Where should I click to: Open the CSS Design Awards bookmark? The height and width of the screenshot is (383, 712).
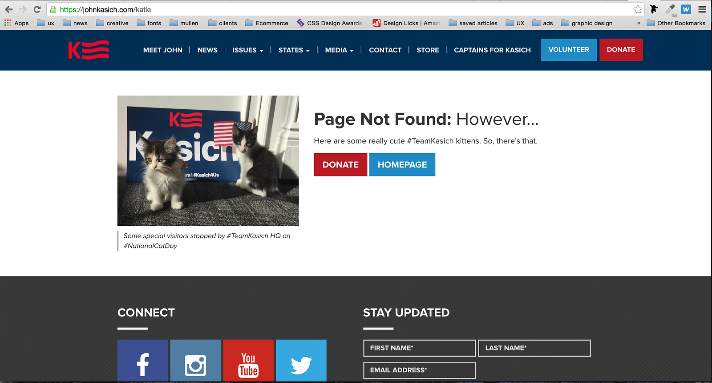coord(329,23)
